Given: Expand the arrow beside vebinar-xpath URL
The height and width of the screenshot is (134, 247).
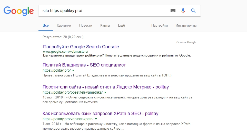Looking at the screenshot, I should [x=96, y=119].
